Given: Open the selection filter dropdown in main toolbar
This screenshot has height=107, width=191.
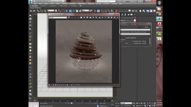Looking at the screenshot, I should click(x=51, y=11).
